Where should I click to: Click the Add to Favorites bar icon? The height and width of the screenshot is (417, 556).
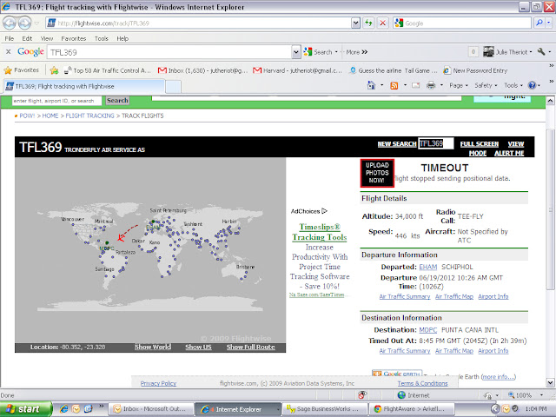[x=54, y=70]
